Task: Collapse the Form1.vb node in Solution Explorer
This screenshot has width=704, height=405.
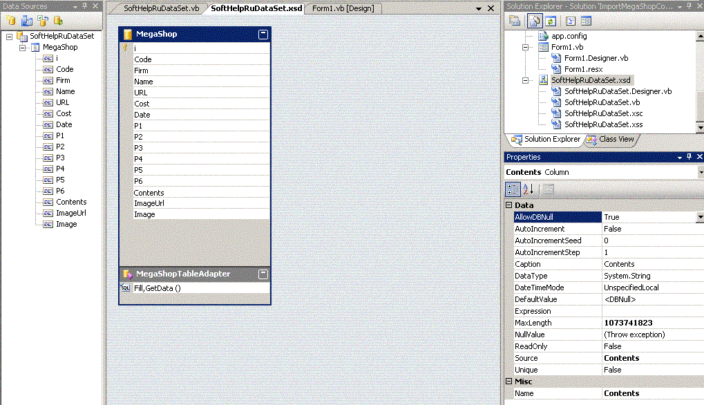Action: tap(525, 47)
